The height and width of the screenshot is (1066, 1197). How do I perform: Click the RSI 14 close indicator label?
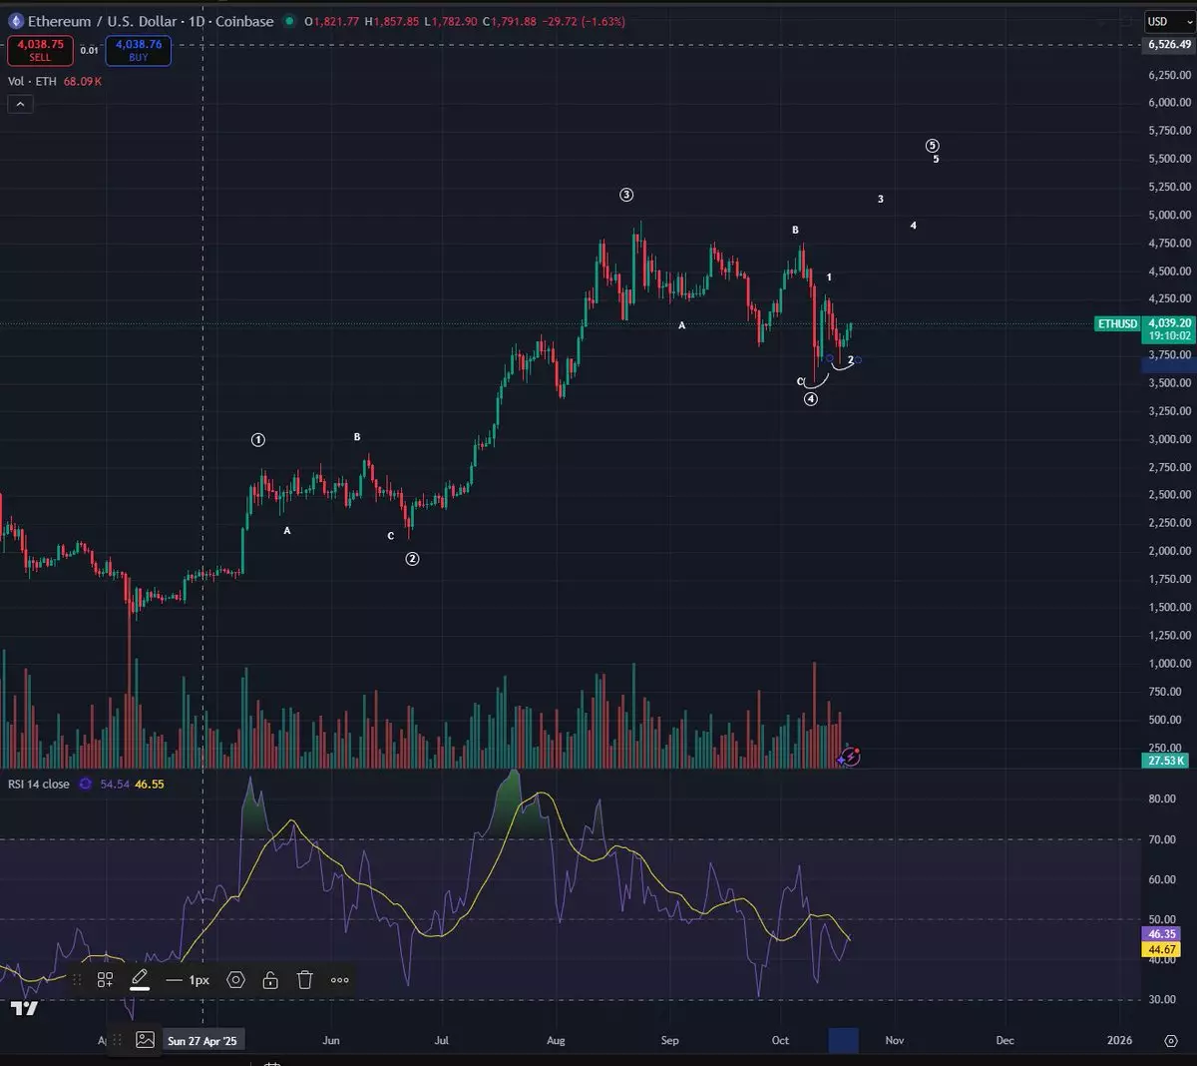coord(39,785)
